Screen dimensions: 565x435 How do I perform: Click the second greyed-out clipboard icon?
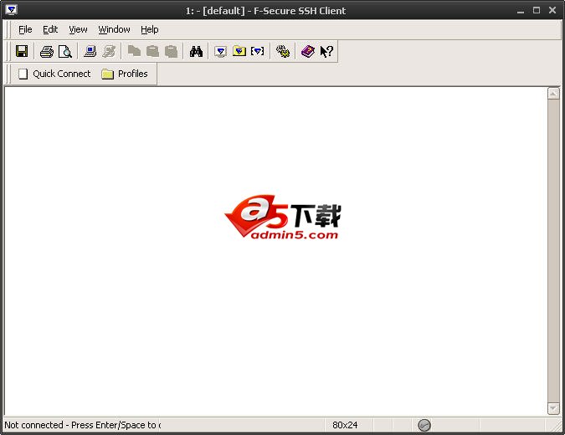[171, 51]
